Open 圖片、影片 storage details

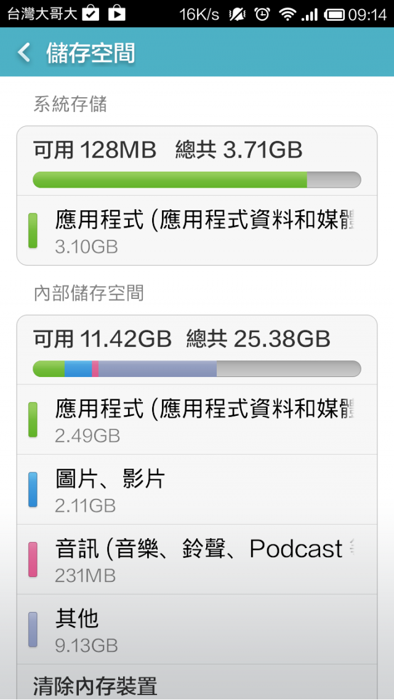click(x=197, y=490)
